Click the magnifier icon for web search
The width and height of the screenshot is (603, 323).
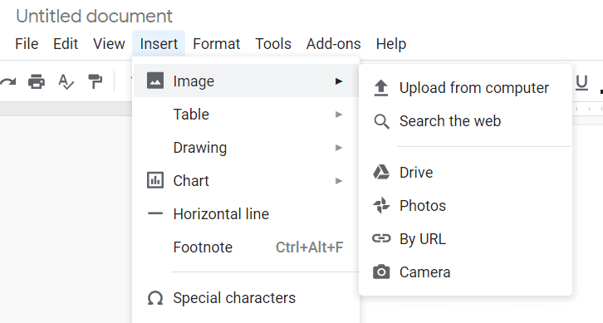(x=381, y=121)
